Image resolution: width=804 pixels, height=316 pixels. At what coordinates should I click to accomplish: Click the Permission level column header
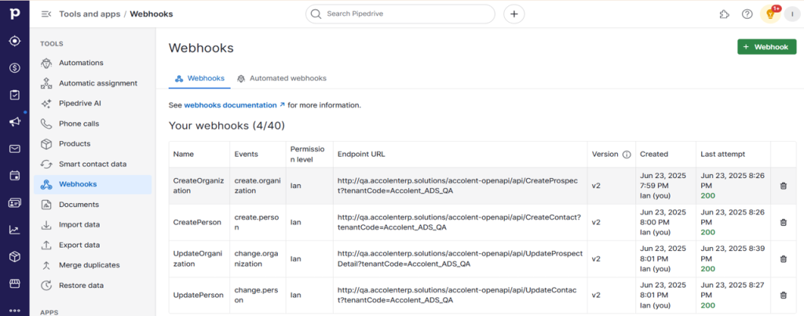click(x=308, y=154)
